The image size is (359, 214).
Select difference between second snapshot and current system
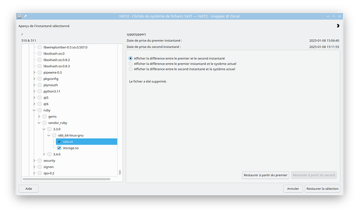click(131, 69)
